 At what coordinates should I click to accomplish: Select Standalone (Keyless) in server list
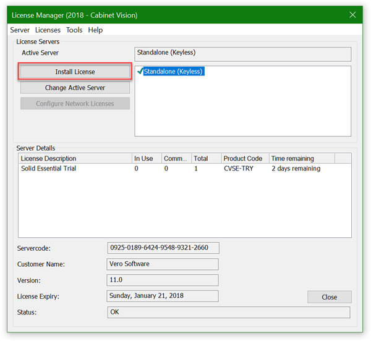173,72
